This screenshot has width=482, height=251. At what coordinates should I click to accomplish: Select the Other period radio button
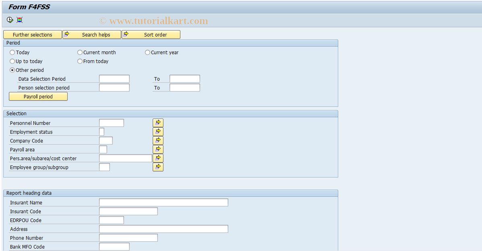tap(12, 70)
